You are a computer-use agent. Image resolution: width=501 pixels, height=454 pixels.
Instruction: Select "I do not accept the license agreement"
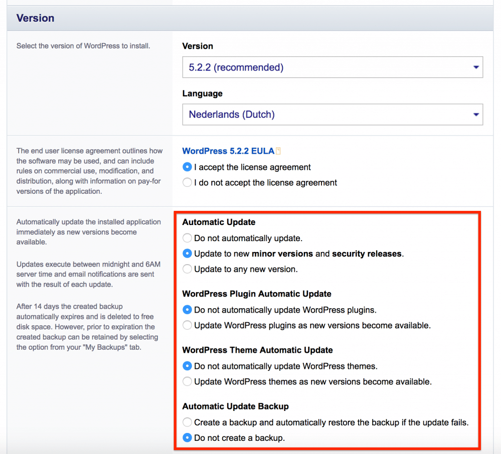pos(187,182)
